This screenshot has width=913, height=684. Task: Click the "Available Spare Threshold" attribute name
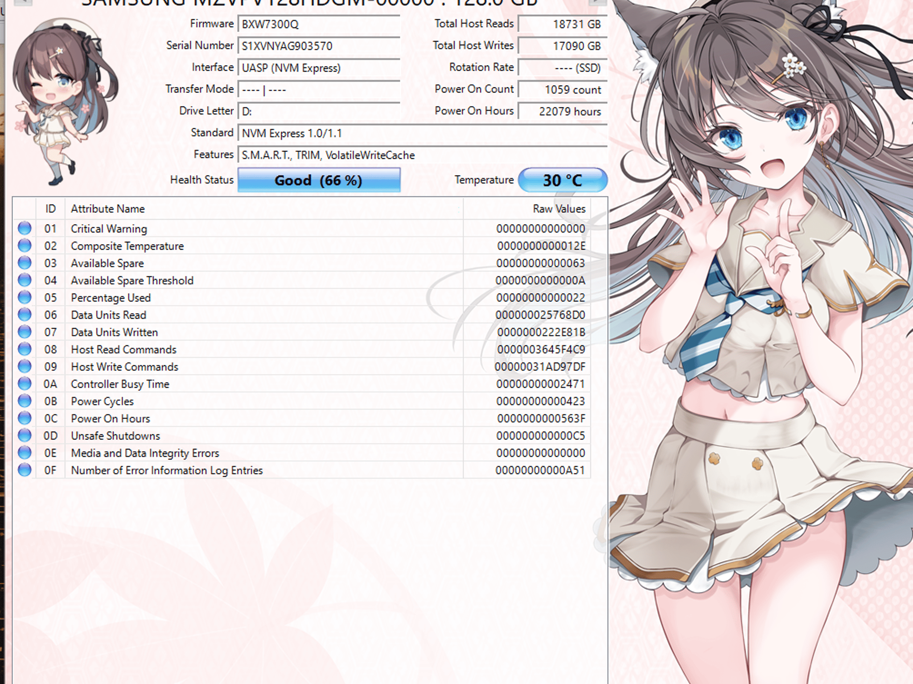[x=132, y=281]
